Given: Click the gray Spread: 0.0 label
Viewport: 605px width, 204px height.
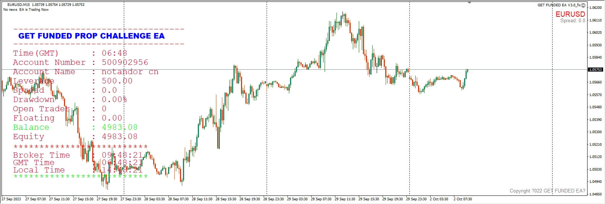Looking at the screenshot, I should coord(573,21).
